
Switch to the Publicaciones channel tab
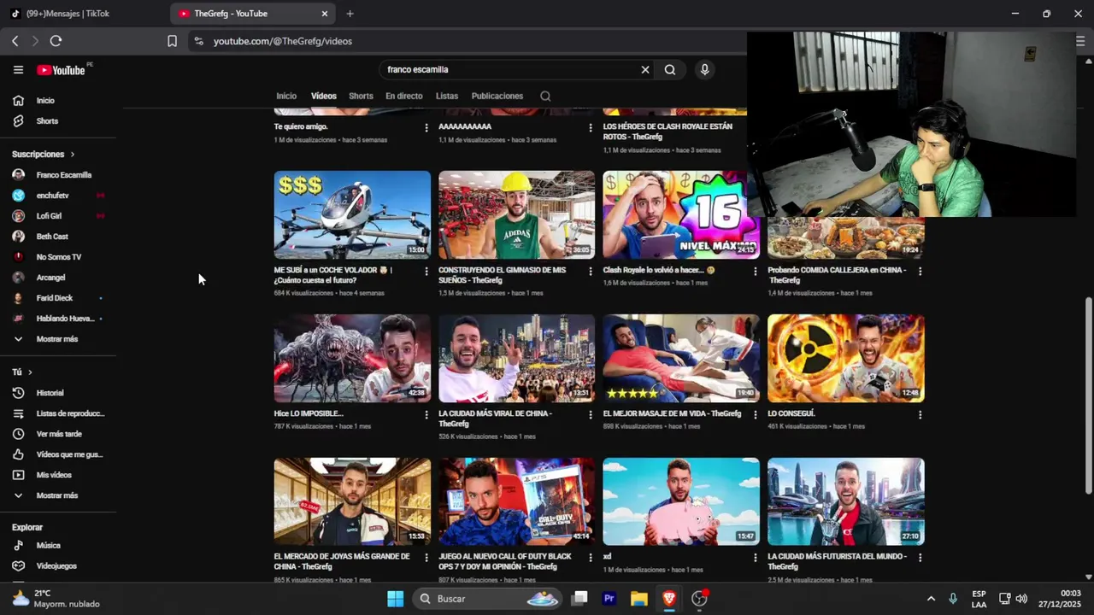click(497, 97)
